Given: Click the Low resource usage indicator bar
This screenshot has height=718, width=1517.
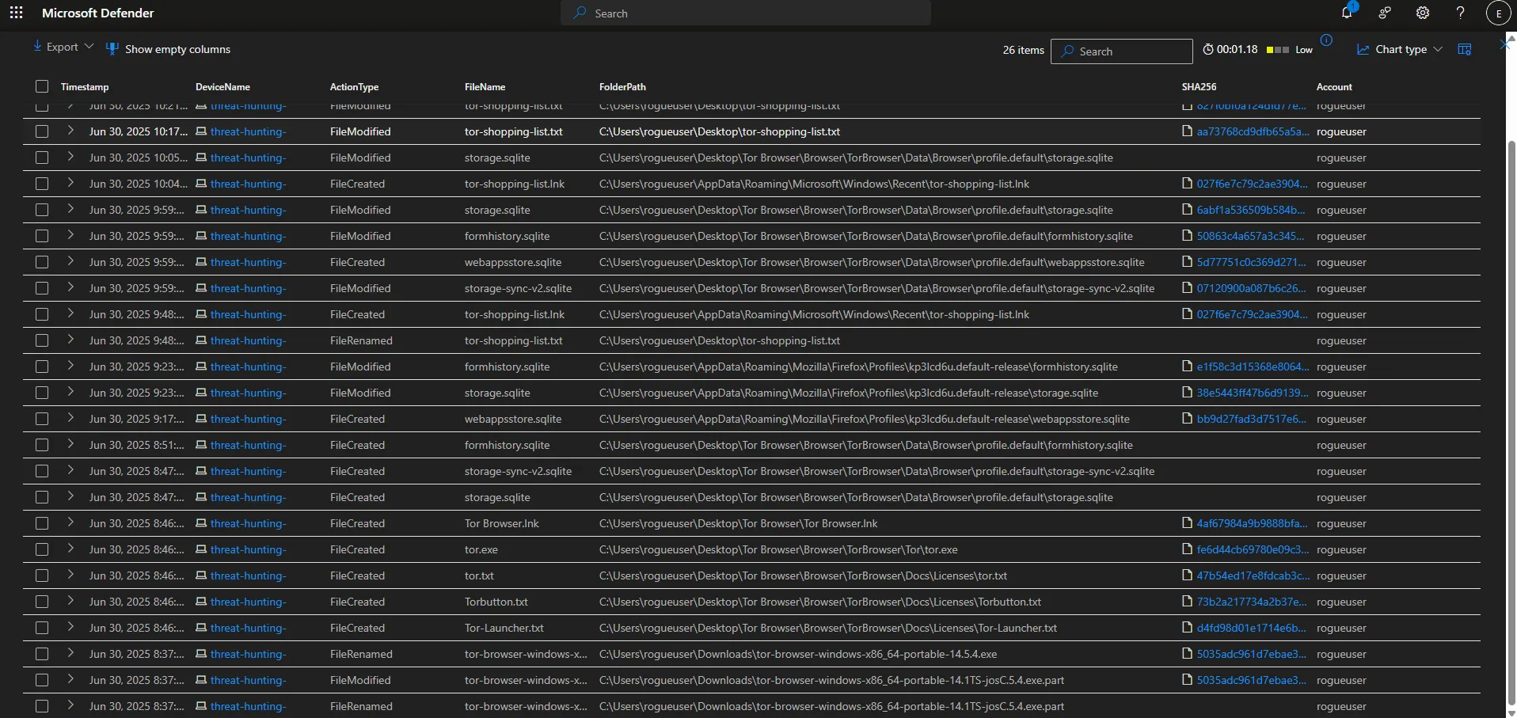Looking at the screenshot, I should point(1278,50).
